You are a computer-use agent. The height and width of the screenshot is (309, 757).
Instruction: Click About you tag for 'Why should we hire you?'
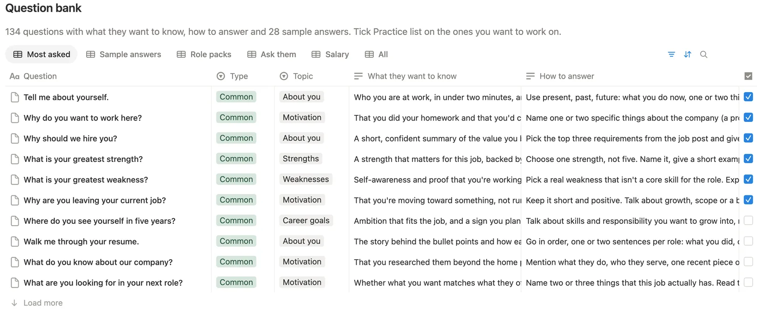point(302,138)
